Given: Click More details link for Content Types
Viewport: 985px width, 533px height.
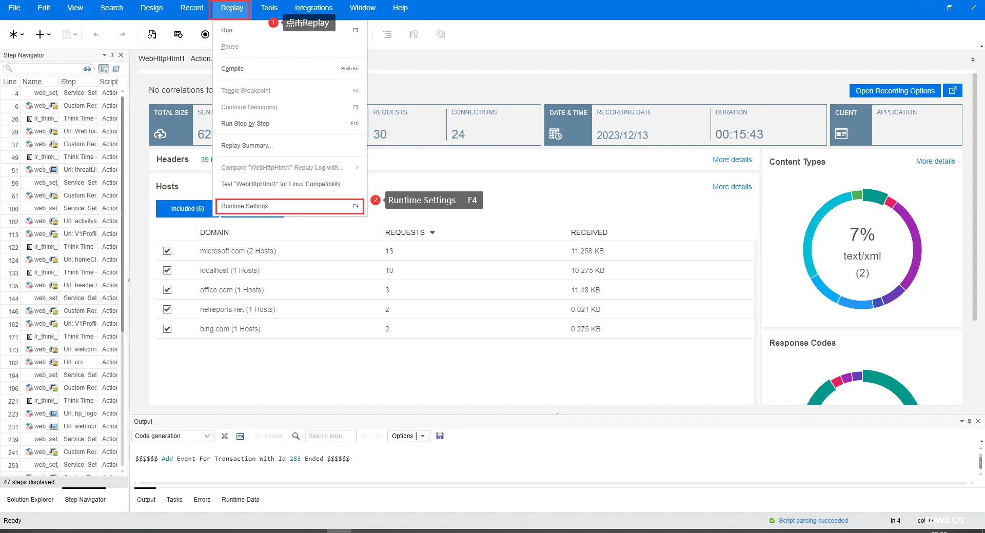Looking at the screenshot, I should coord(935,161).
